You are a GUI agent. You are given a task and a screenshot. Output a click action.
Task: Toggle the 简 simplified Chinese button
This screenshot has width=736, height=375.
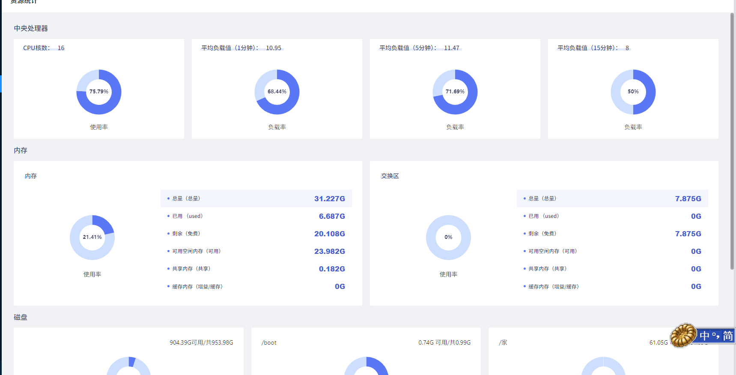(x=728, y=336)
